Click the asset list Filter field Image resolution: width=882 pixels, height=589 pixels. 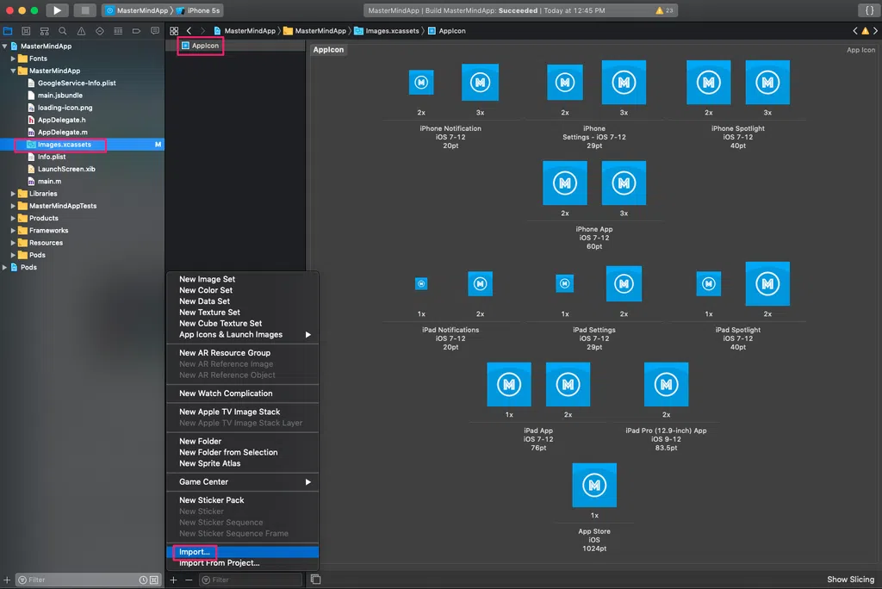251,580
